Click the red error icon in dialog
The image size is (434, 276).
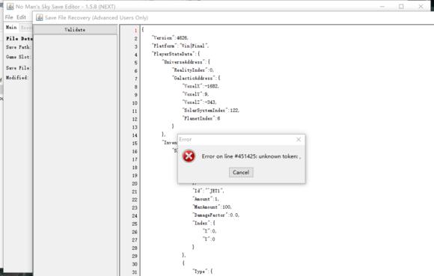pos(189,156)
